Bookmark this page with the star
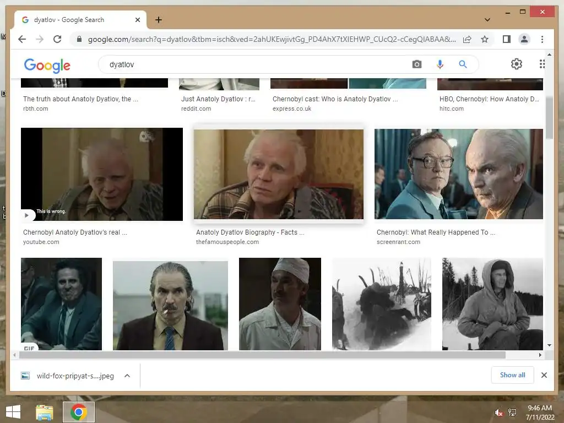The width and height of the screenshot is (564, 423). tap(485, 39)
